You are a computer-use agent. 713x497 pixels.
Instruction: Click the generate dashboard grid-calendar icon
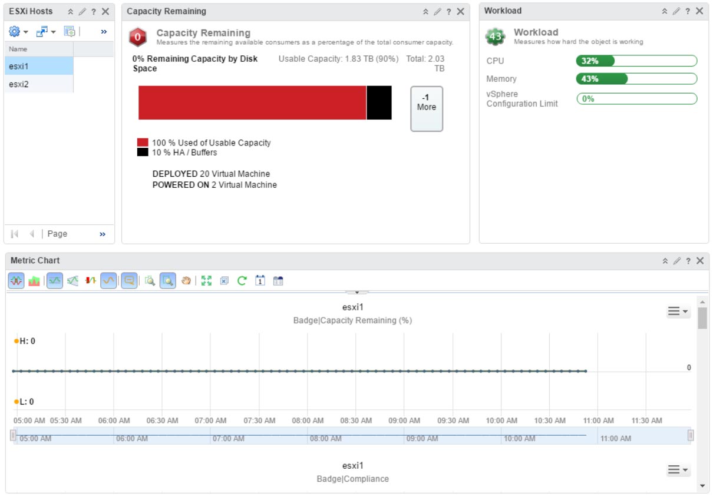[278, 281]
